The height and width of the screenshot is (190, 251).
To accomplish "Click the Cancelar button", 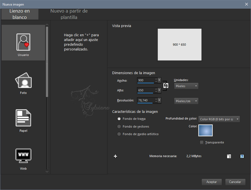I will click(x=235, y=182).
